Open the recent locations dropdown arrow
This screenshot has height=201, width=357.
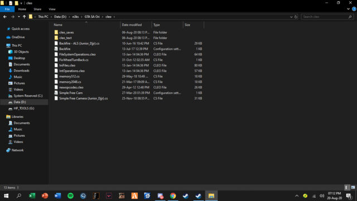tap(18, 17)
